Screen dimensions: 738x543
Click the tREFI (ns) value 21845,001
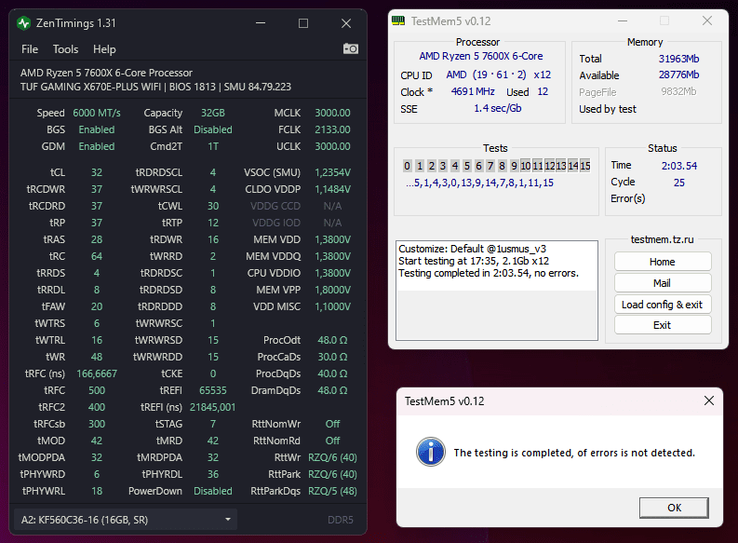(213, 407)
